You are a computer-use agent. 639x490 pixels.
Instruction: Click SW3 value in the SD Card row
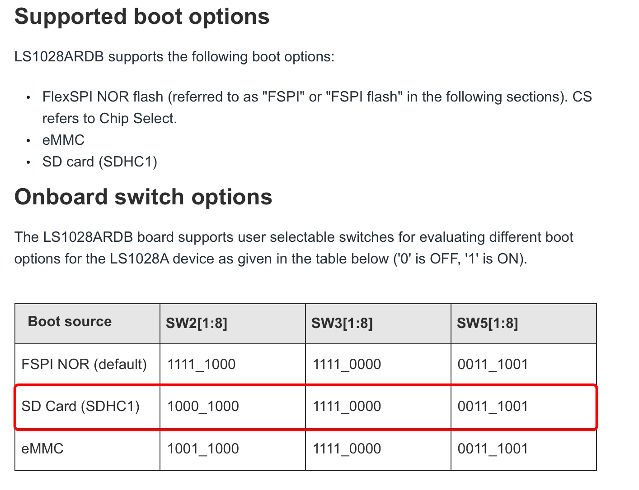pyautogui.click(x=347, y=406)
